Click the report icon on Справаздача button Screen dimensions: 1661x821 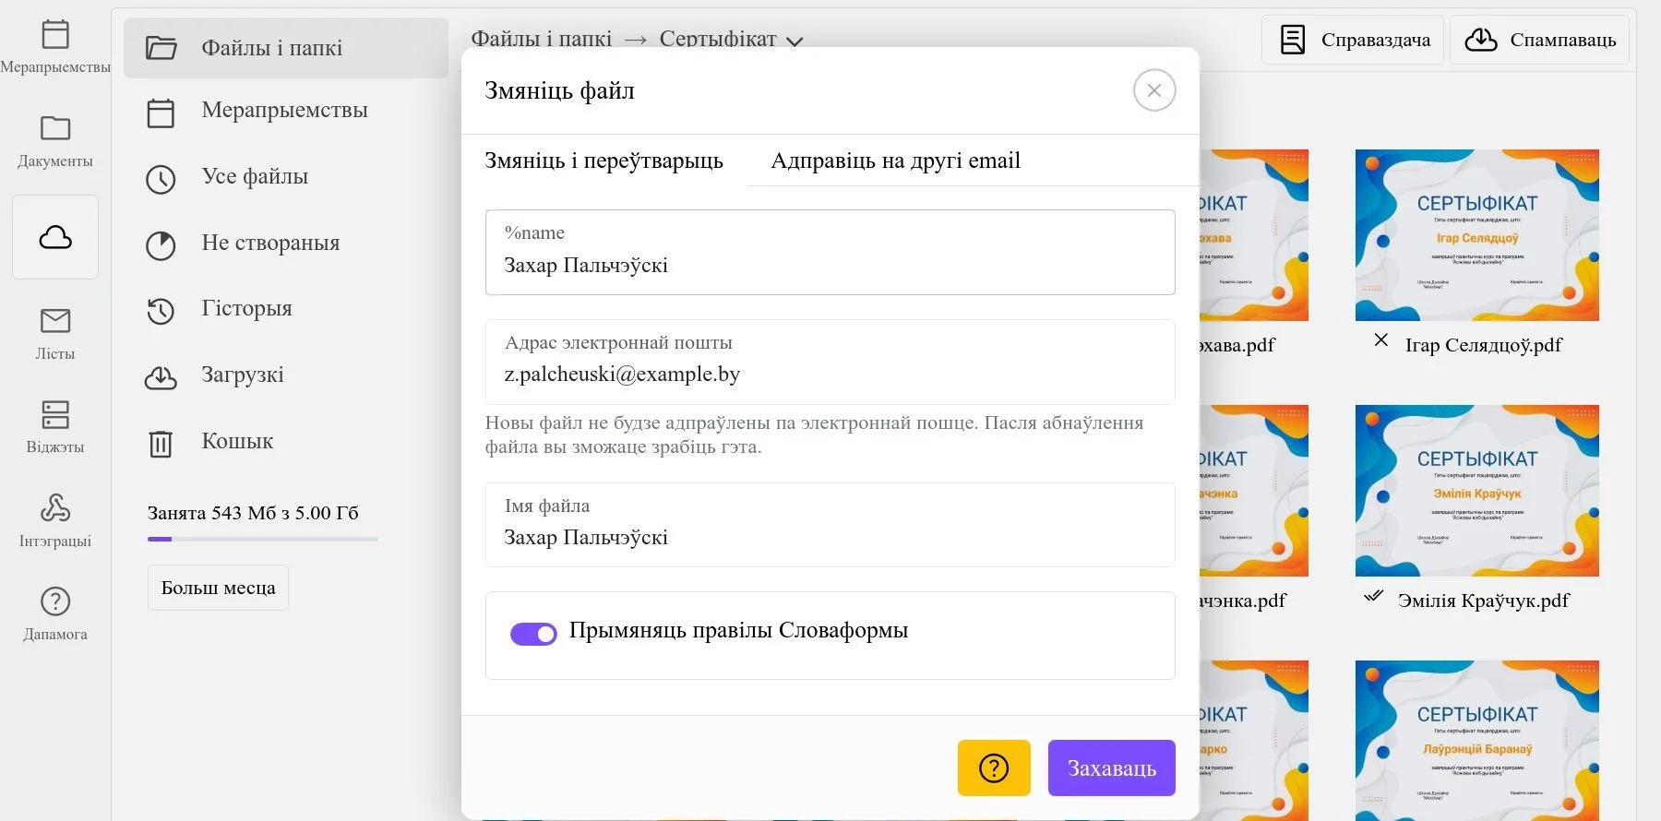click(x=1293, y=40)
